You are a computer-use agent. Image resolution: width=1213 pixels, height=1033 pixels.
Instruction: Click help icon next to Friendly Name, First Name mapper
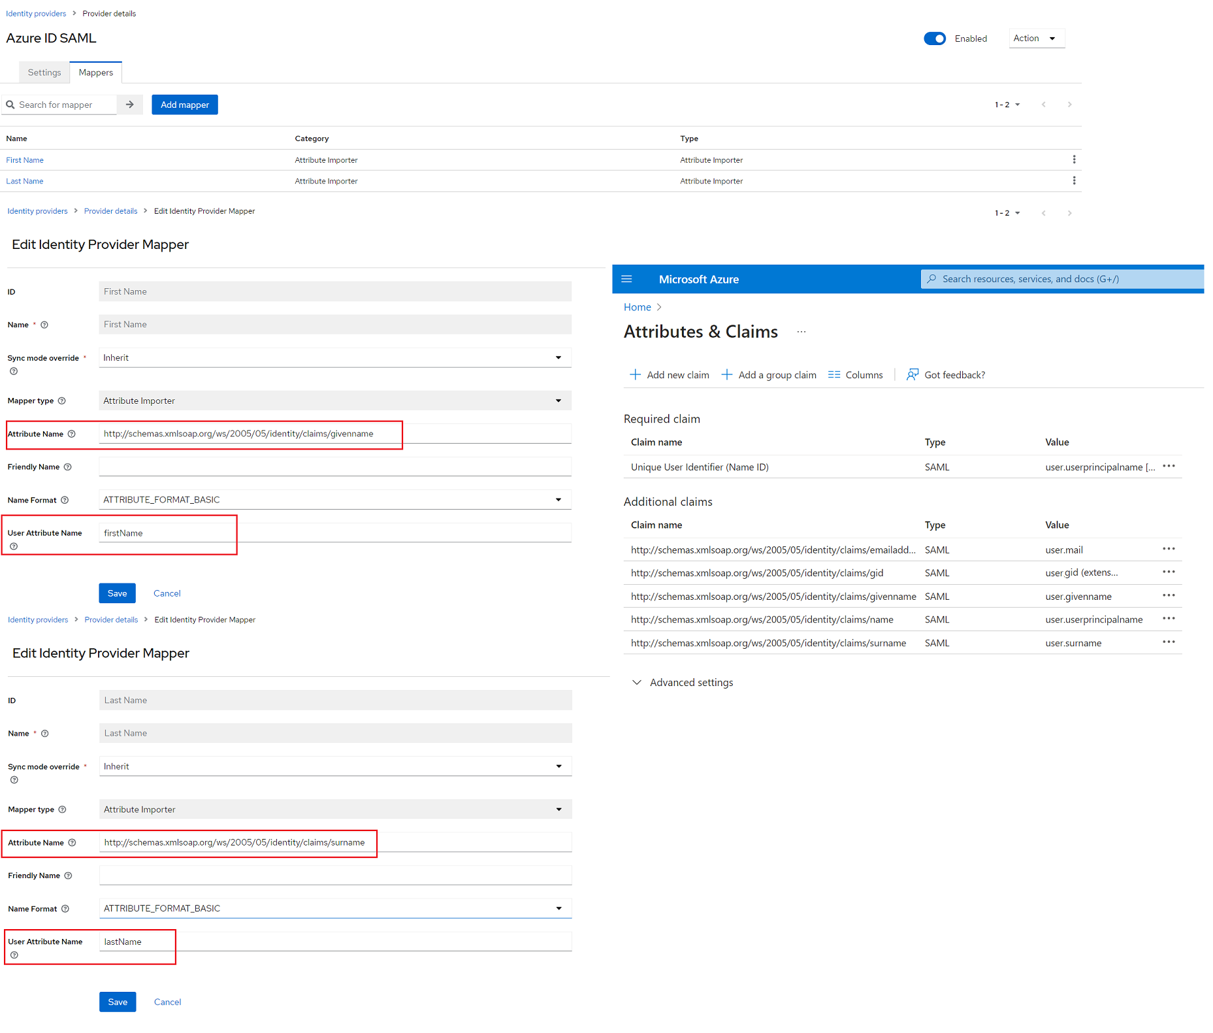point(68,467)
